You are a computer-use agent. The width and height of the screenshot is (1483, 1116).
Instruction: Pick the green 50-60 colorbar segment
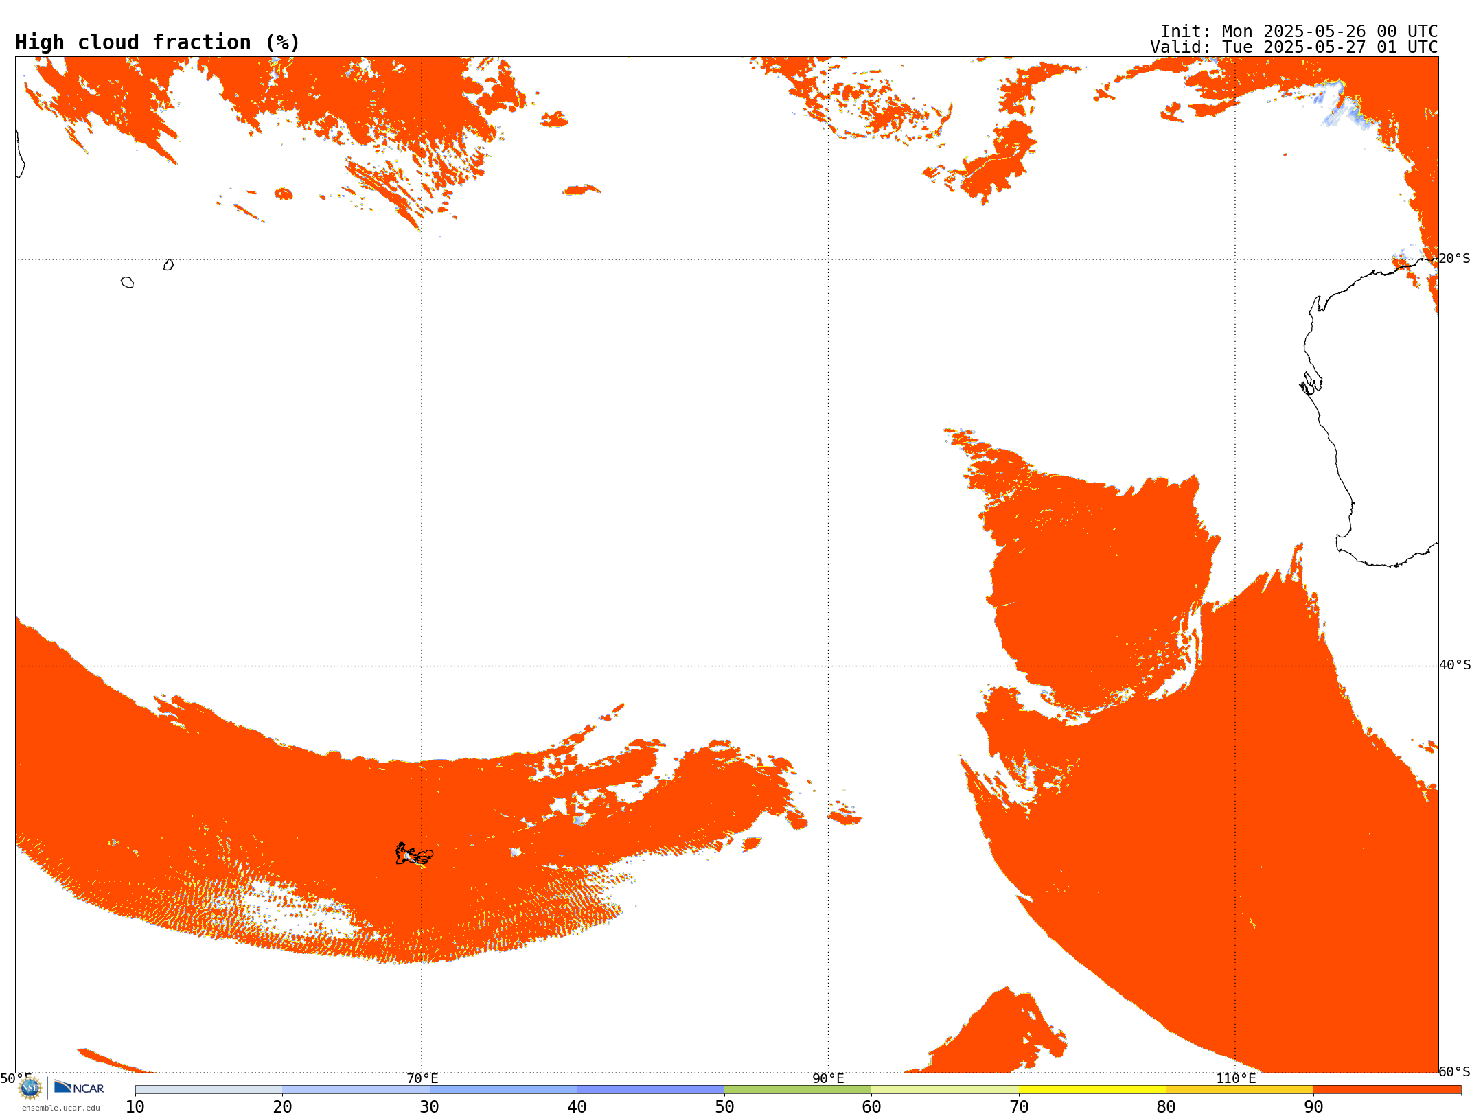pyautogui.click(x=798, y=1090)
